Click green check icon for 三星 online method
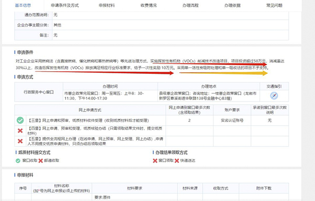The image size is (315, 201). click(x=20, y=120)
